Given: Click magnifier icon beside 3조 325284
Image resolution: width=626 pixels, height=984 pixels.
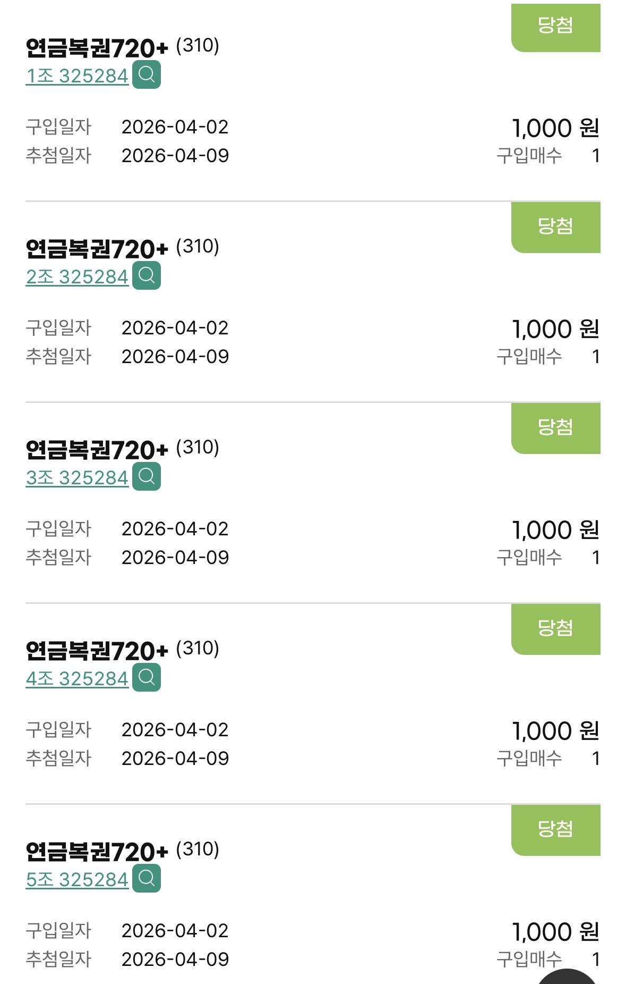Looking at the screenshot, I should point(147,477).
